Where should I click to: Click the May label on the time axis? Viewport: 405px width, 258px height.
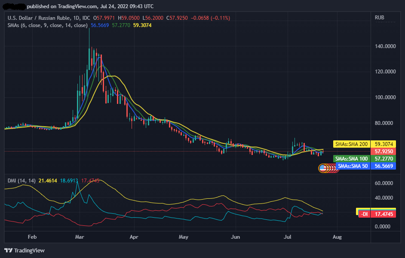pyautogui.click(x=184, y=237)
